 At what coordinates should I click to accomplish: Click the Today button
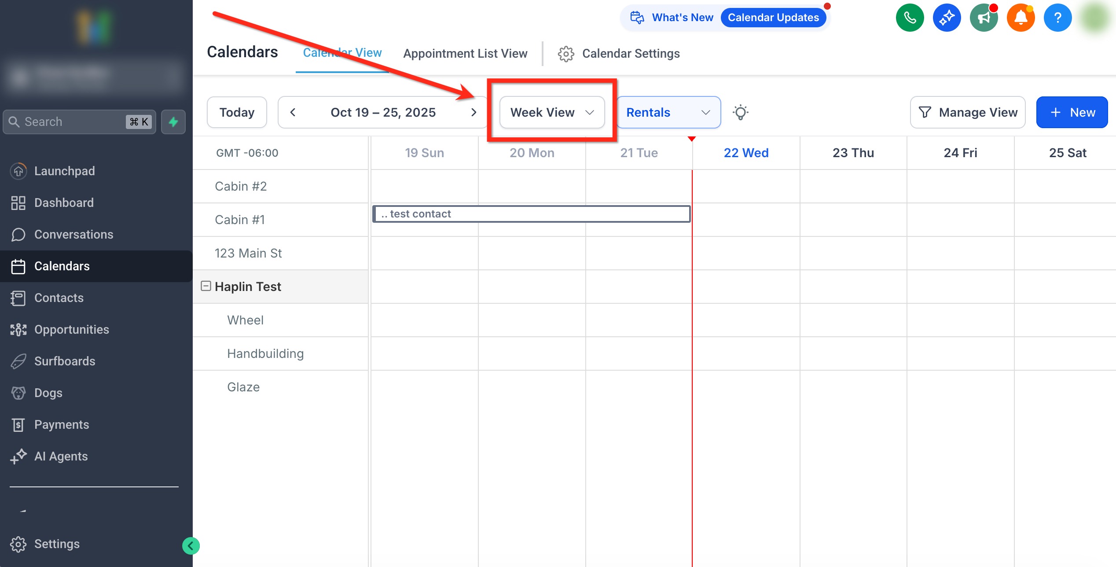[237, 112]
